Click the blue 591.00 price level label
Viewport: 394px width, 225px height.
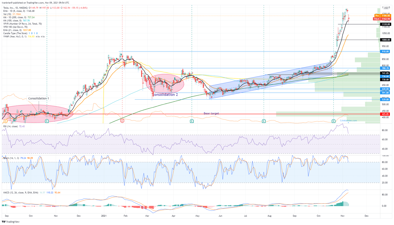click(386, 93)
